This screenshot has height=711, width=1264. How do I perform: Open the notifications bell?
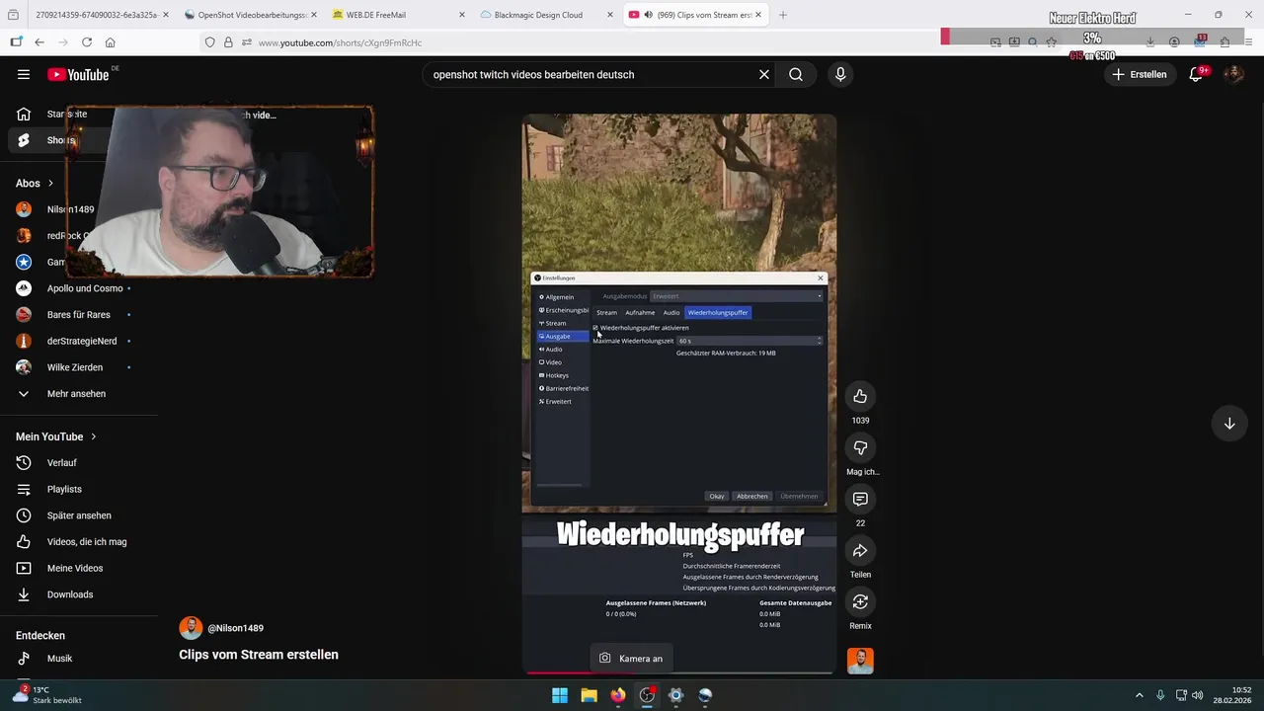[1196, 74]
